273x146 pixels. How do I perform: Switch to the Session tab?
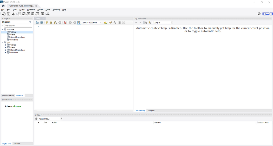(17, 144)
